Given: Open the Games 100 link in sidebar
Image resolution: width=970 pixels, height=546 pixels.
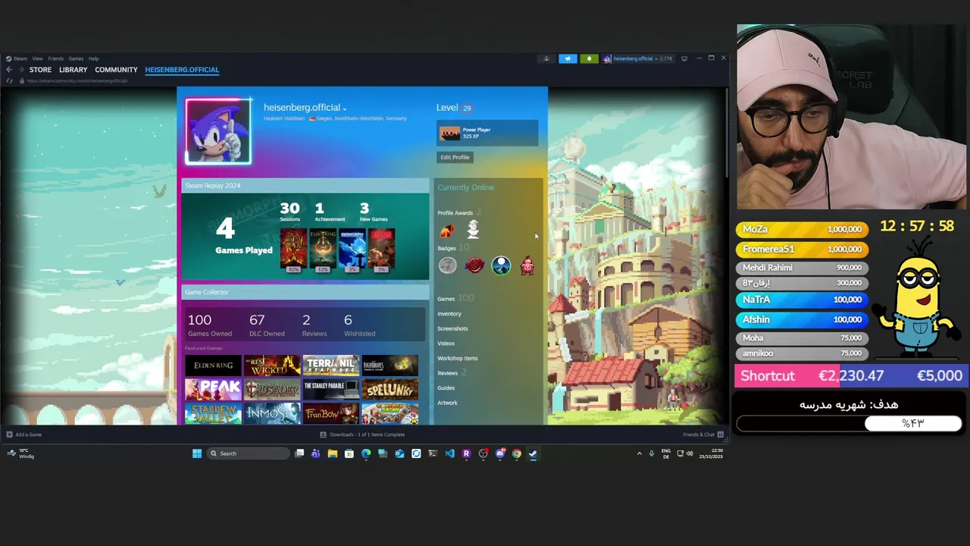Looking at the screenshot, I should pos(455,298).
